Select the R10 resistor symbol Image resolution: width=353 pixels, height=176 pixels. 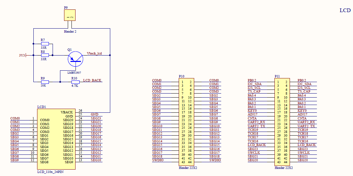(x=75, y=82)
